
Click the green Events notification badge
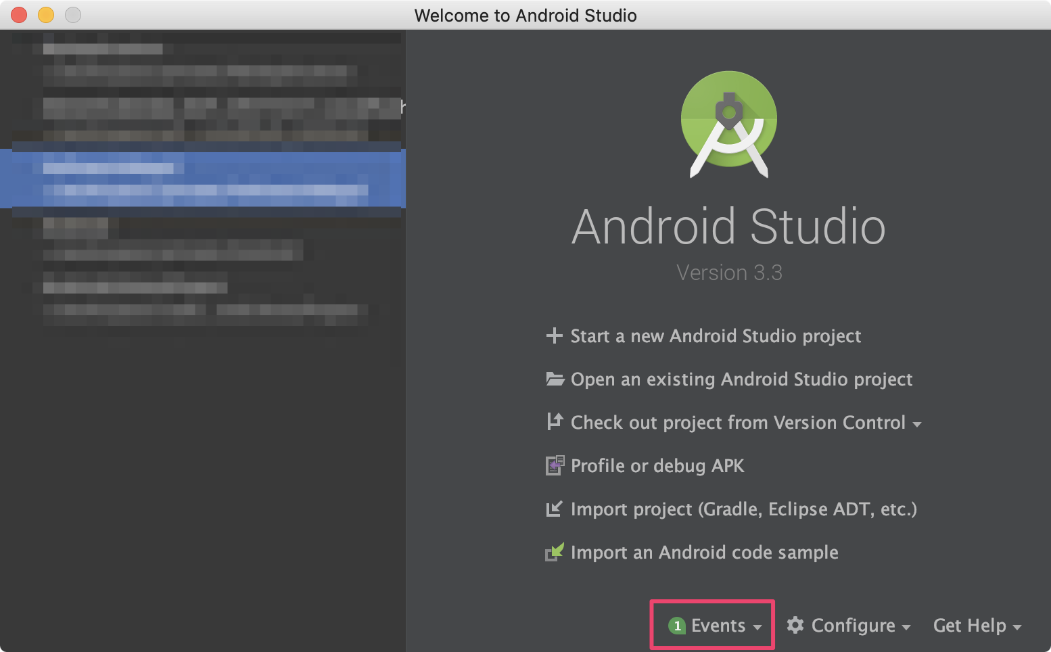677,626
